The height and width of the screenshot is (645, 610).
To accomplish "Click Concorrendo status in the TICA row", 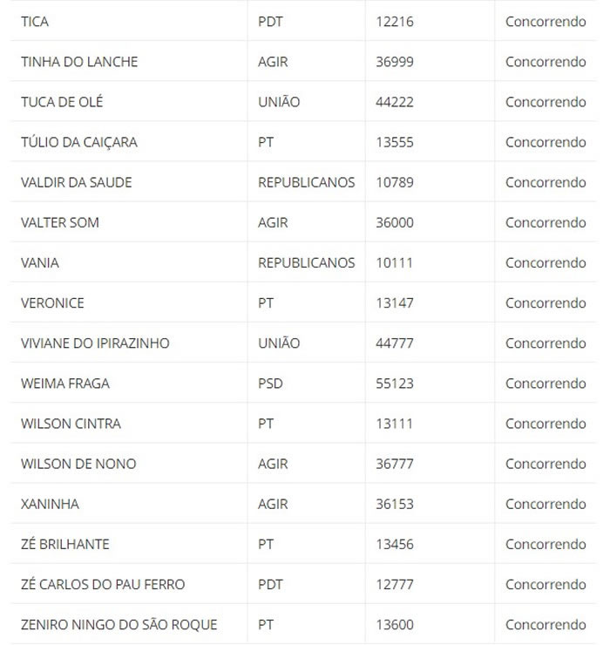I will pyautogui.click(x=546, y=22).
